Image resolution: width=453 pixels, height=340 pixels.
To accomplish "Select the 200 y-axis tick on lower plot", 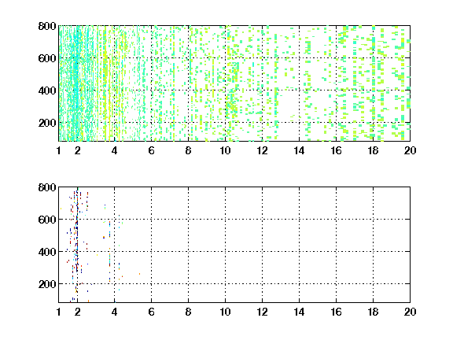I will coord(47,284).
